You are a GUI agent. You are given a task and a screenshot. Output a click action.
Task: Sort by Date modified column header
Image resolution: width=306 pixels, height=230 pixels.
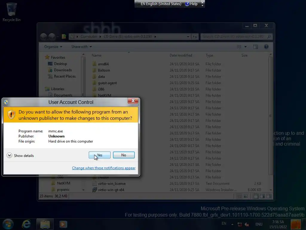coord(181,55)
